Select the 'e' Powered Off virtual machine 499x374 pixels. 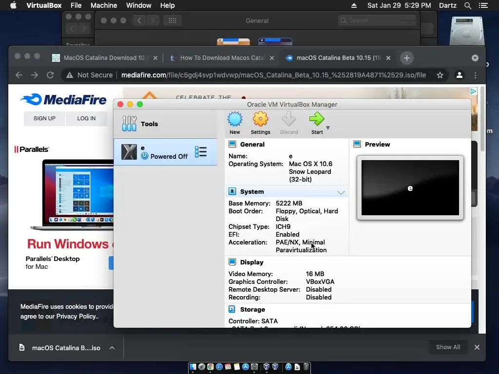[x=166, y=152]
